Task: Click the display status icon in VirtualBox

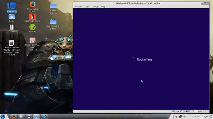Action: click(x=187, y=111)
